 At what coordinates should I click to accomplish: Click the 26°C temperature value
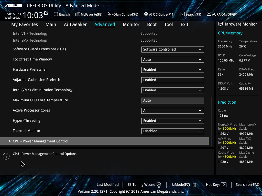pyautogui.click(x=243, y=46)
